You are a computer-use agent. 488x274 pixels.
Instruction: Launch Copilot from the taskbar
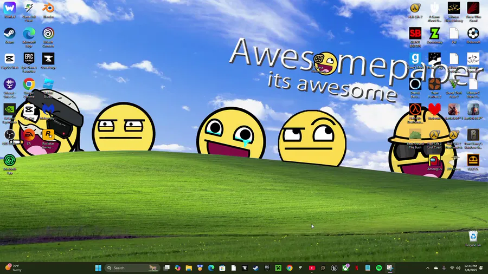178,268
